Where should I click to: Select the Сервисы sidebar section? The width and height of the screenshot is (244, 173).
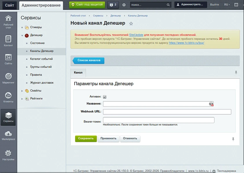click(x=8, y=117)
